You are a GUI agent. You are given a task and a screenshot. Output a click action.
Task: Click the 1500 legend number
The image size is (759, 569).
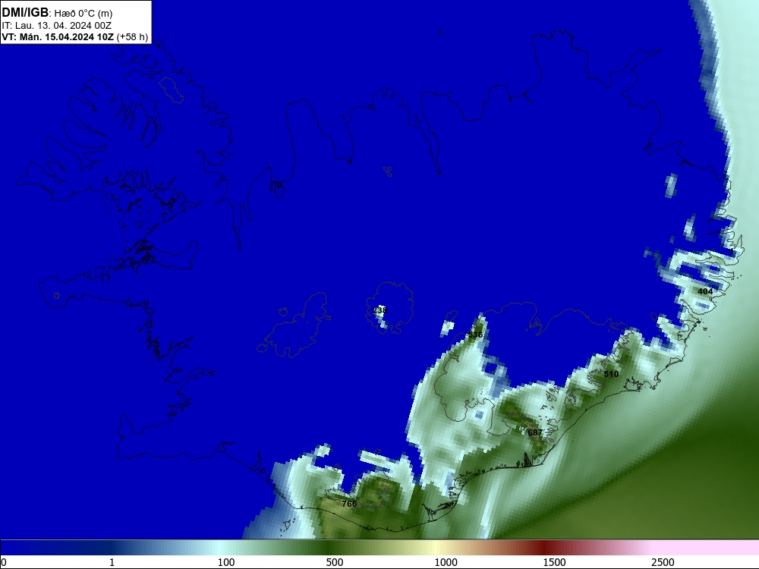click(x=554, y=562)
